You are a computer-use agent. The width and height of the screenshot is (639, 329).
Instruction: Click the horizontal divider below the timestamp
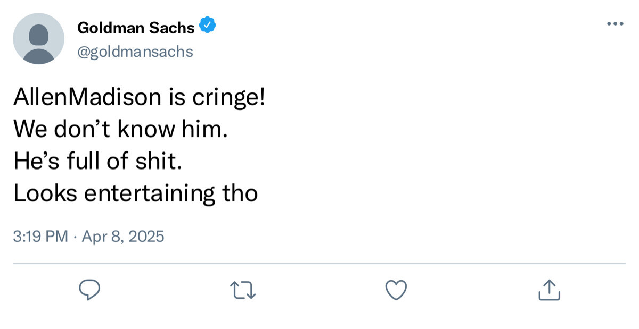pos(319,264)
